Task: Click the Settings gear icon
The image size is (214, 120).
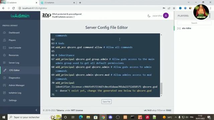Action: click(x=4, y=100)
